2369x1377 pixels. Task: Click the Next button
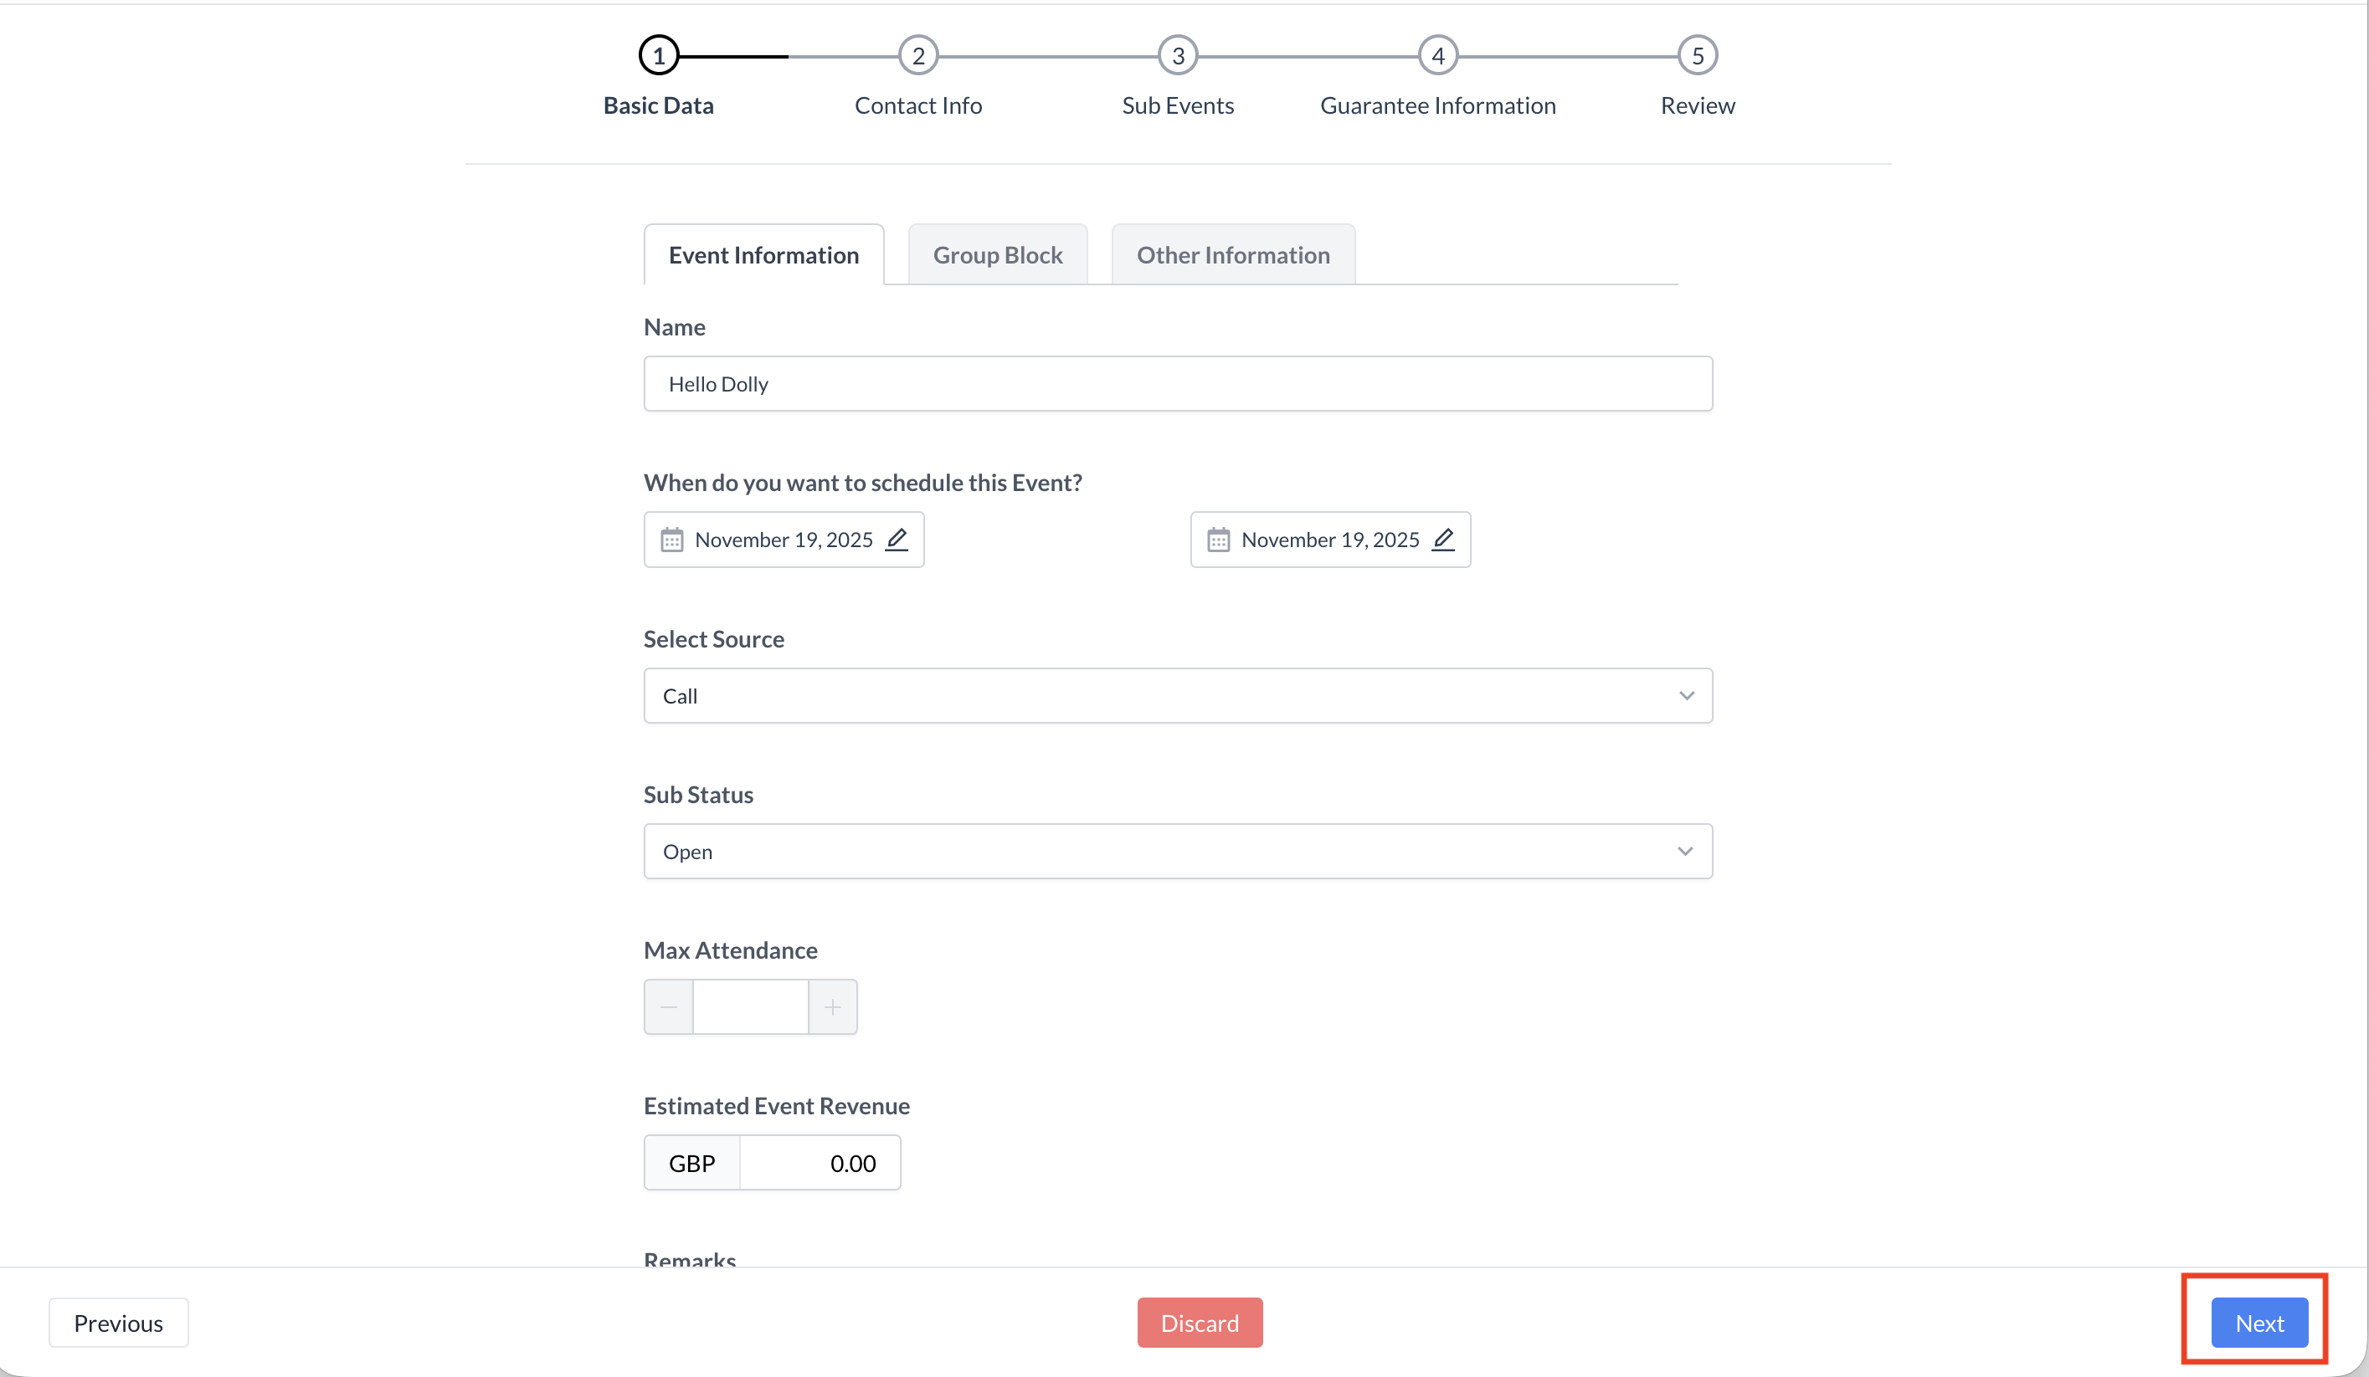pyautogui.click(x=2258, y=1323)
